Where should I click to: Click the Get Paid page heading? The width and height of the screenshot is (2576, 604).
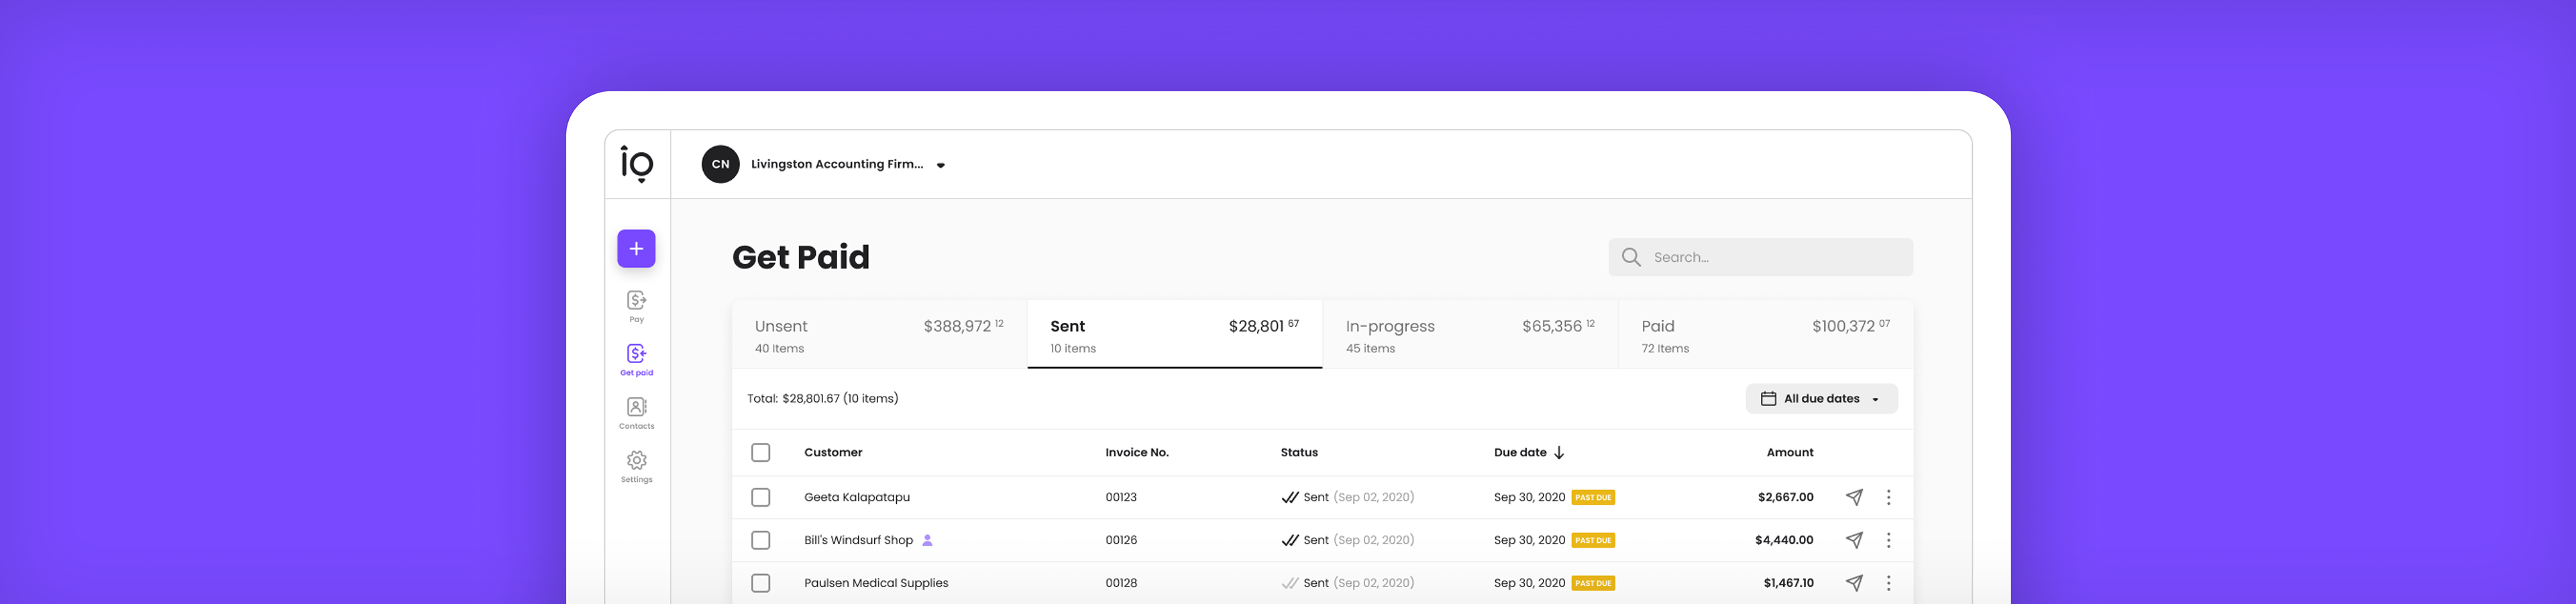[801, 257]
